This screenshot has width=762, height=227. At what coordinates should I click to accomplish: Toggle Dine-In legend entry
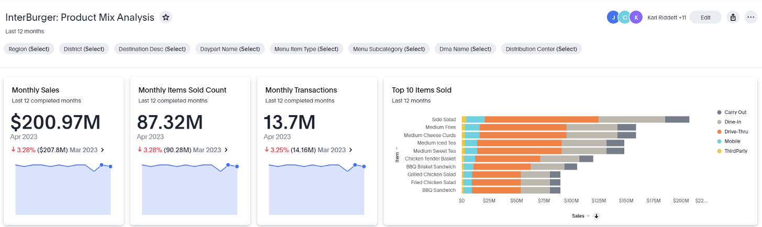[x=728, y=122]
